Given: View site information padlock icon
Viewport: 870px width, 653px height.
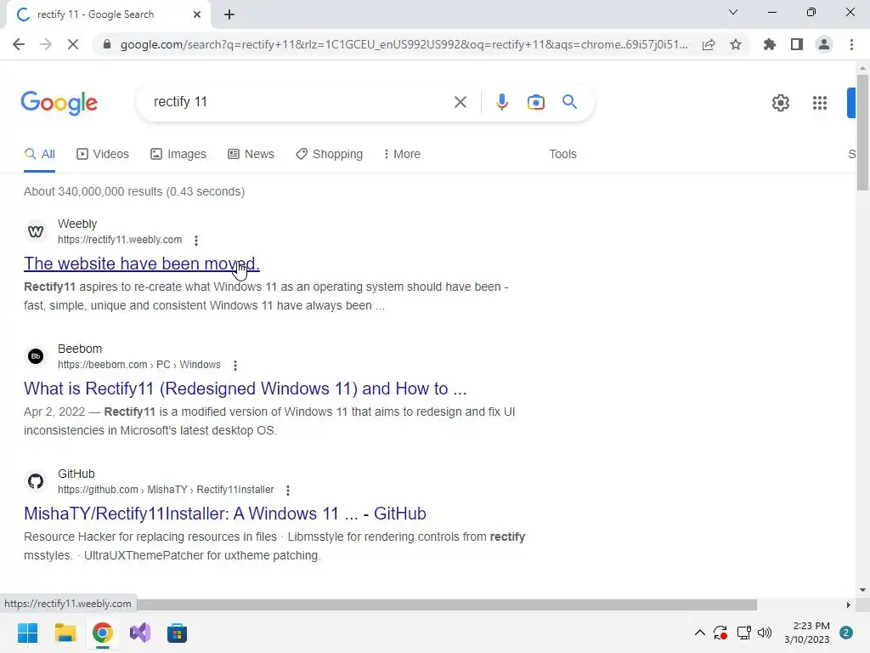Looking at the screenshot, I should 107,44.
